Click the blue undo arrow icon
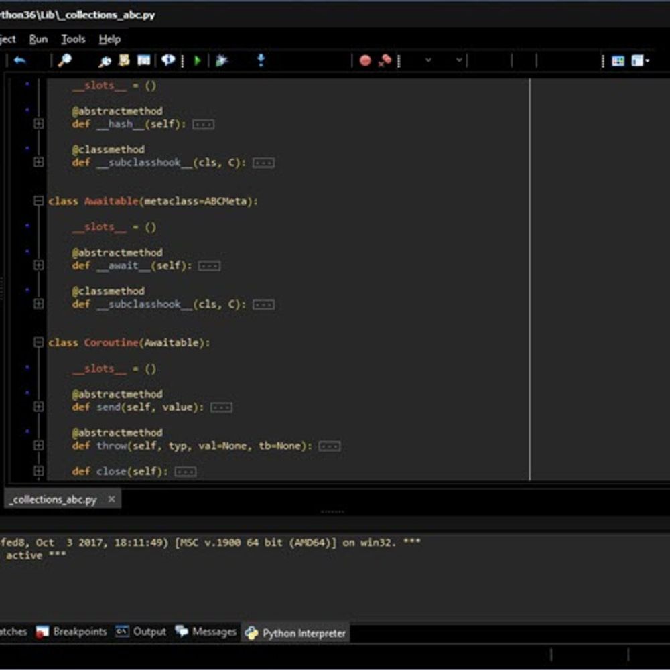670x670 pixels. point(19,60)
